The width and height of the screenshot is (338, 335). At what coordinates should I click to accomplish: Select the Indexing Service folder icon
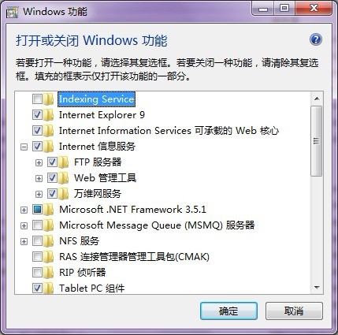49,99
